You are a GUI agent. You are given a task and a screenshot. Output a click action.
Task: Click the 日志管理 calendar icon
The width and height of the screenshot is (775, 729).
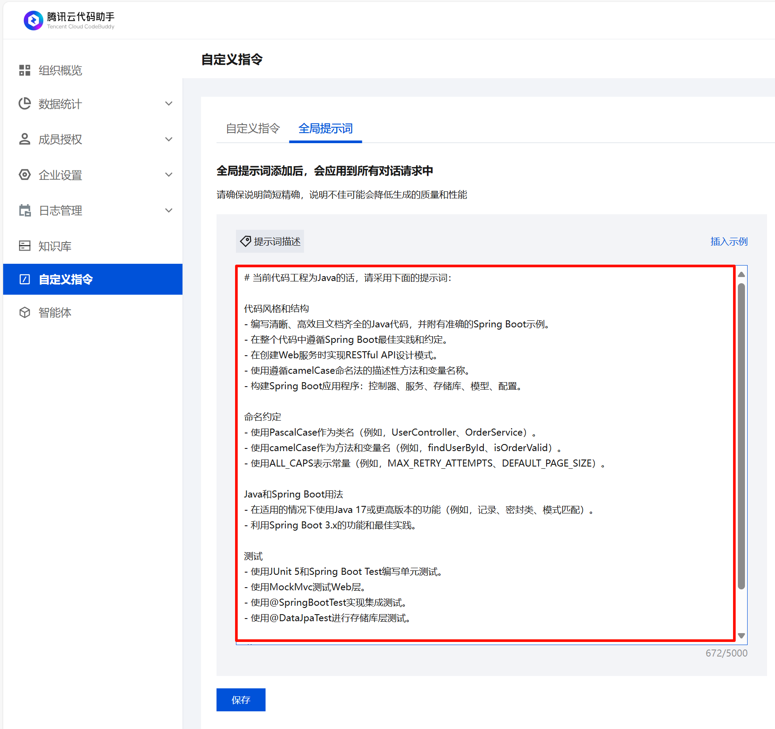(x=25, y=210)
